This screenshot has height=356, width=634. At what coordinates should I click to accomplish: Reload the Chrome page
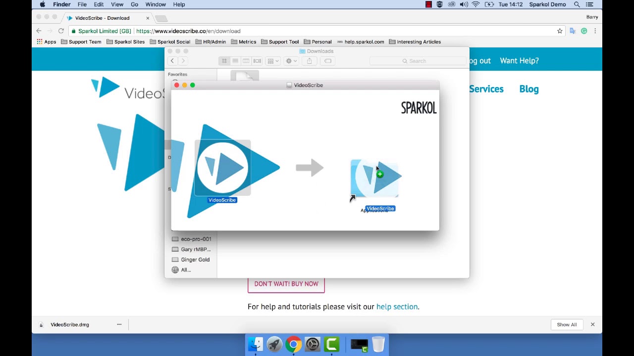pos(61,31)
